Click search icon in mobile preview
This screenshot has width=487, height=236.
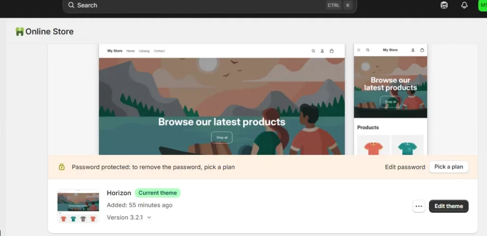368,50
